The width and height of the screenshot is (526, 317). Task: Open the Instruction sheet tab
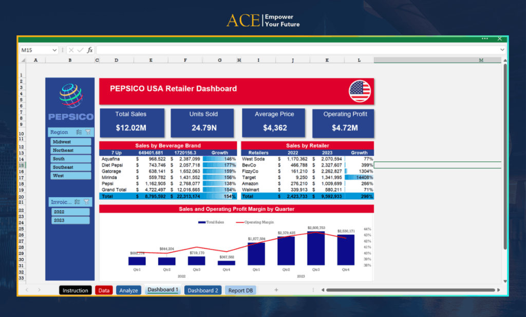pyautogui.click(x=75, y=290)
